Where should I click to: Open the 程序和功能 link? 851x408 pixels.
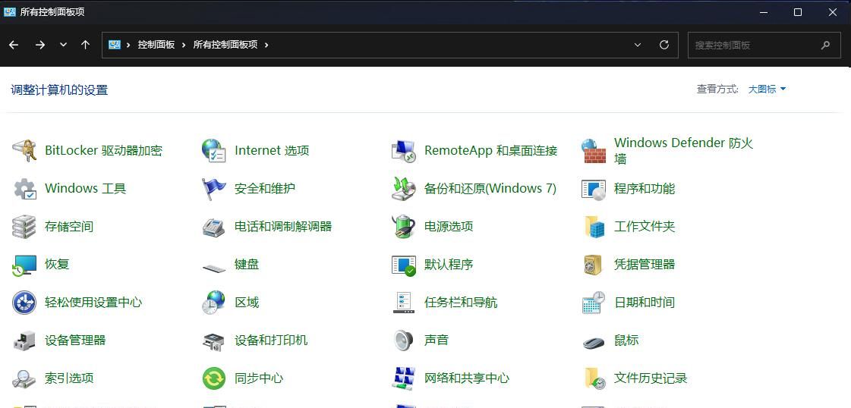point(644,188)
